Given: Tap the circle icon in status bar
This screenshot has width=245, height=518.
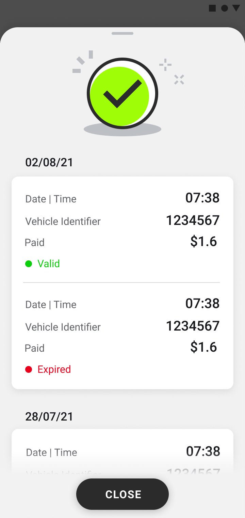Looking at the screenshot, I should 225,8.
